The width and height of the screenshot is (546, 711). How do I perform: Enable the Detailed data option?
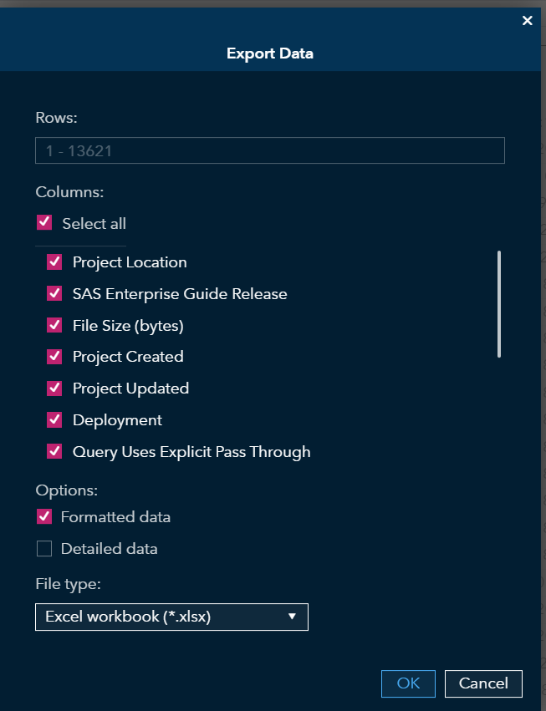[x=44, y=548]
